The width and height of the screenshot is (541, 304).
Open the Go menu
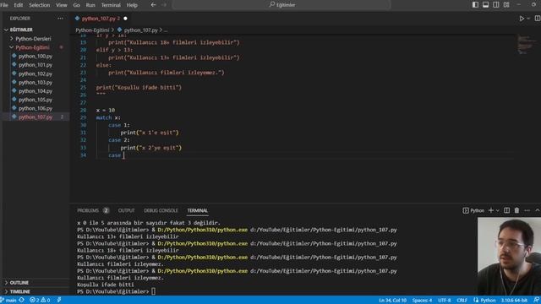pyautogui.click(x=77, y=5)
